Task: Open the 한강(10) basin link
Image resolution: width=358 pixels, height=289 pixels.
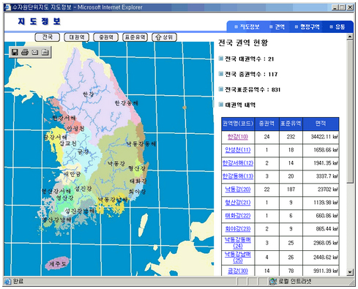Action: [238, 137]
